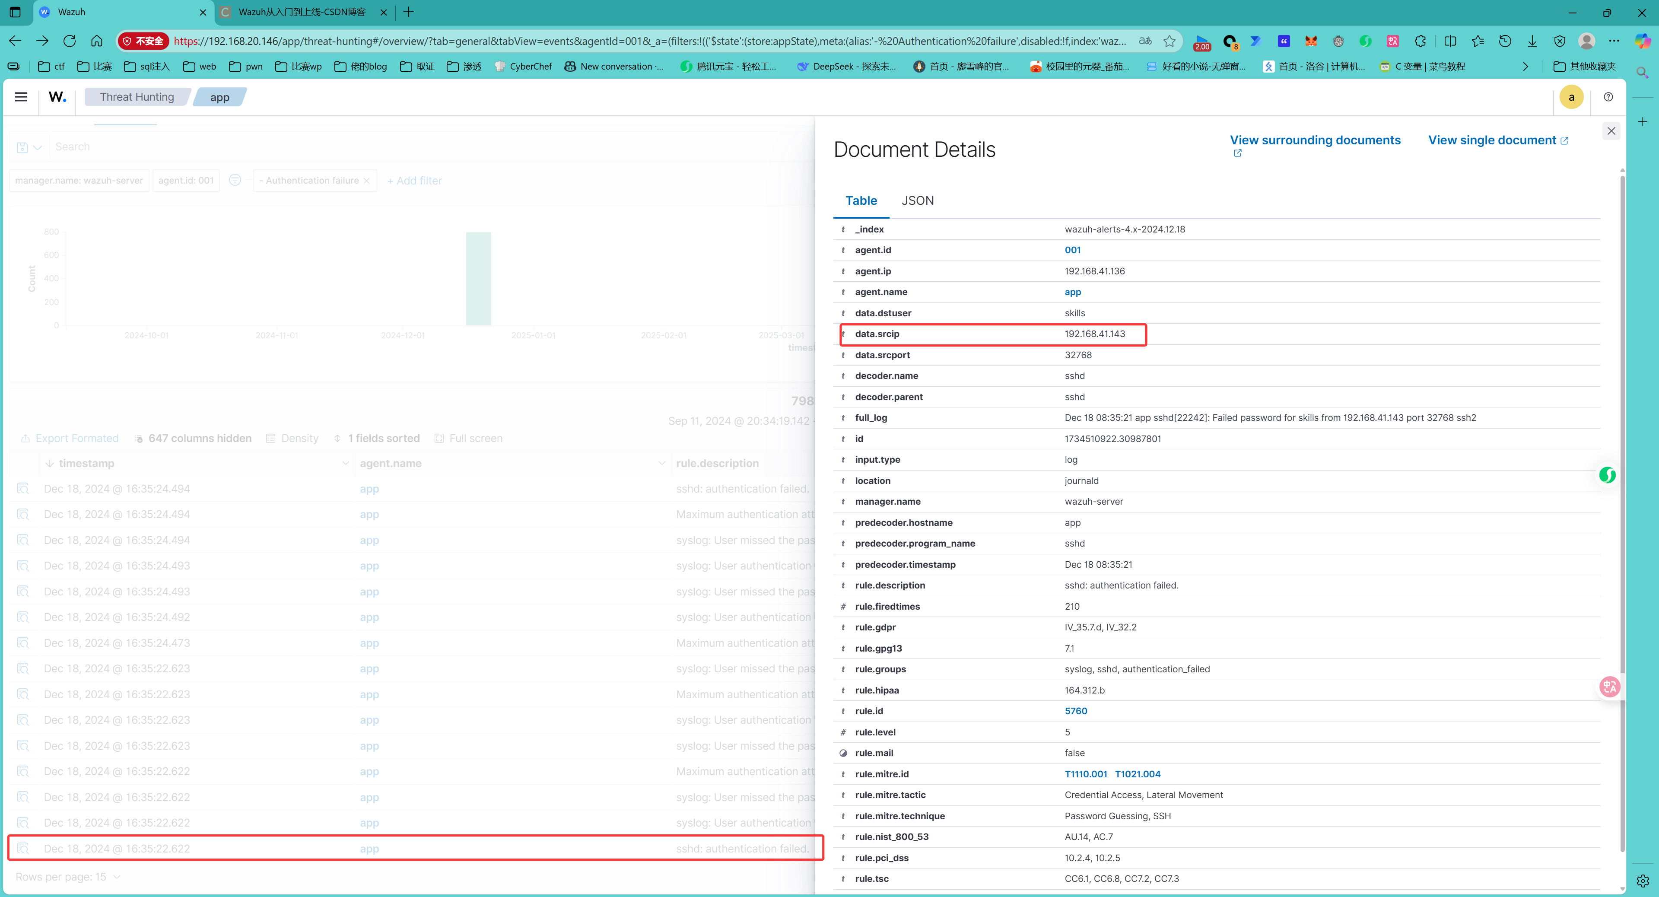Screen dimensions: 1659x897
Task: Select the Table tab in details
Action: (x=861, y=200)
